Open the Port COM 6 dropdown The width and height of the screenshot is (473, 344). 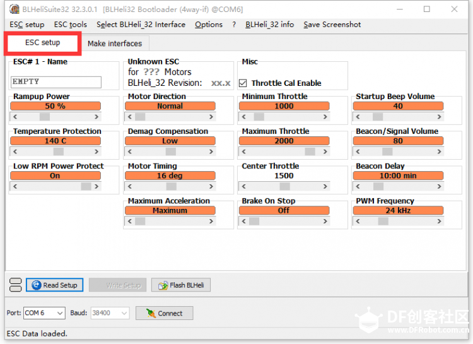[44, 313]
